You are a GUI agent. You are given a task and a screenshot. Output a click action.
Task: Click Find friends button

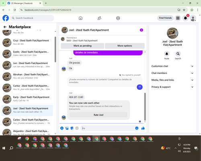[x=165, y=18]
